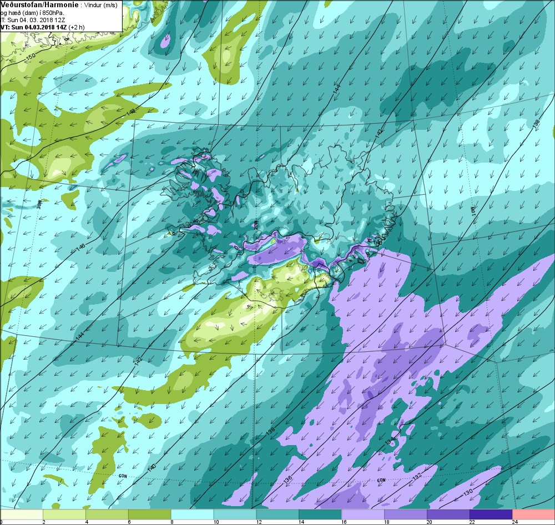
Task: Click the 136 contour label
Action: click(289, 479)
